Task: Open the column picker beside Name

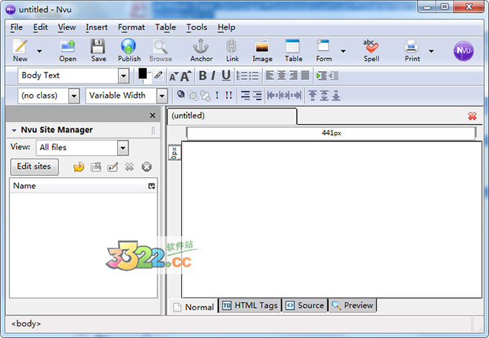Action: [152, 186]
